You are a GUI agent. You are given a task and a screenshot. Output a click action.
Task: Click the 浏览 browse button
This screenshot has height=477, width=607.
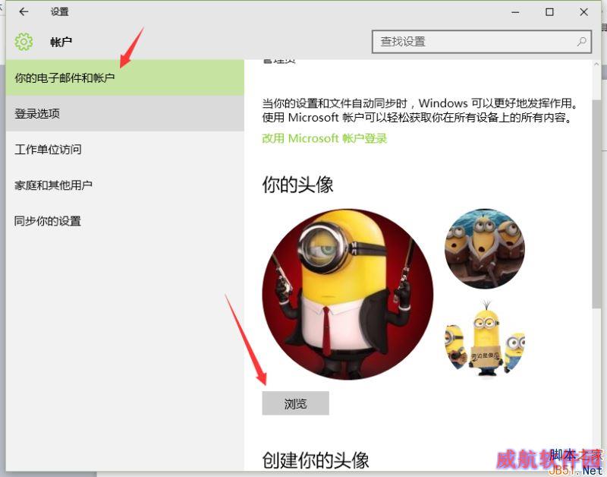(295, 403)
